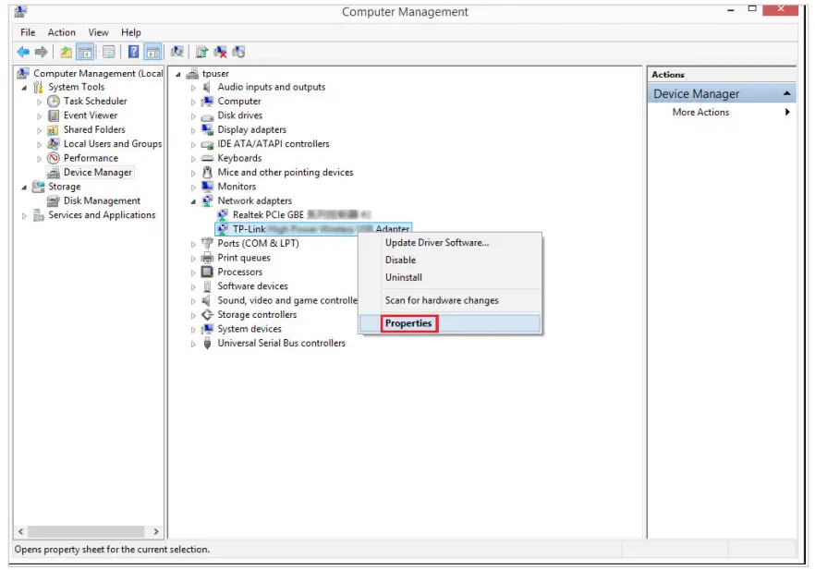Choose Properties from the context menu

408,323
